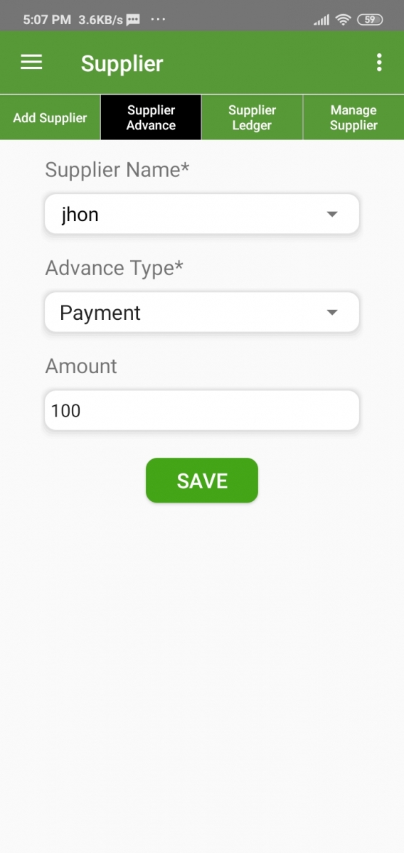This screenshot has width=404, height=853.
Task: Switch to the Add Supplier tab
Action: (x=50, y=117)
